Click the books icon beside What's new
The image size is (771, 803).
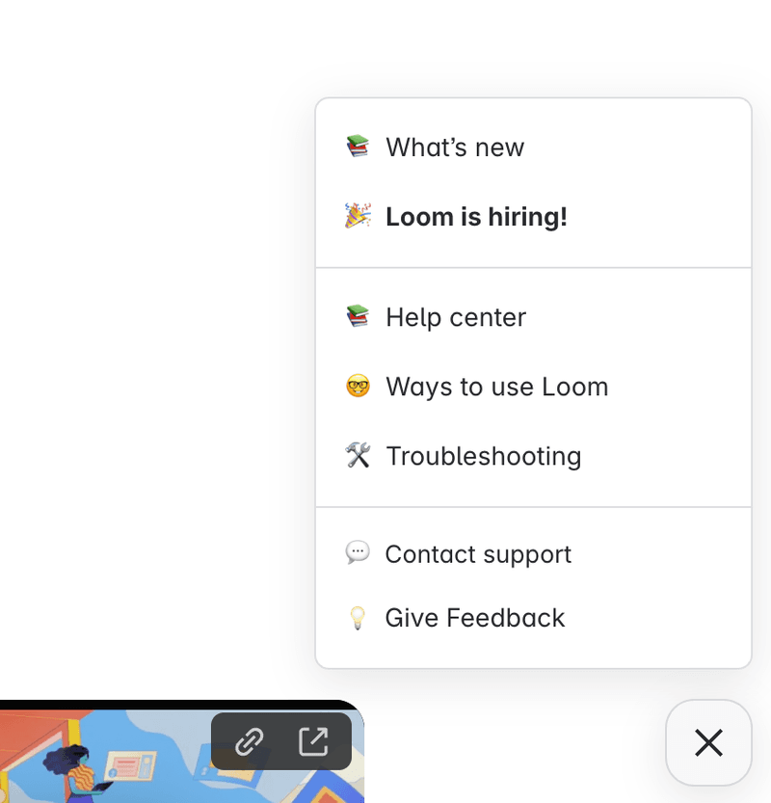(358, 147)
